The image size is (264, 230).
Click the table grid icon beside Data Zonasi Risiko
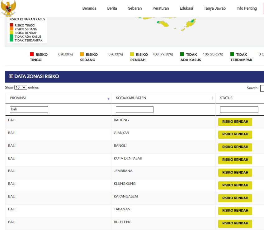coord(11,76)
